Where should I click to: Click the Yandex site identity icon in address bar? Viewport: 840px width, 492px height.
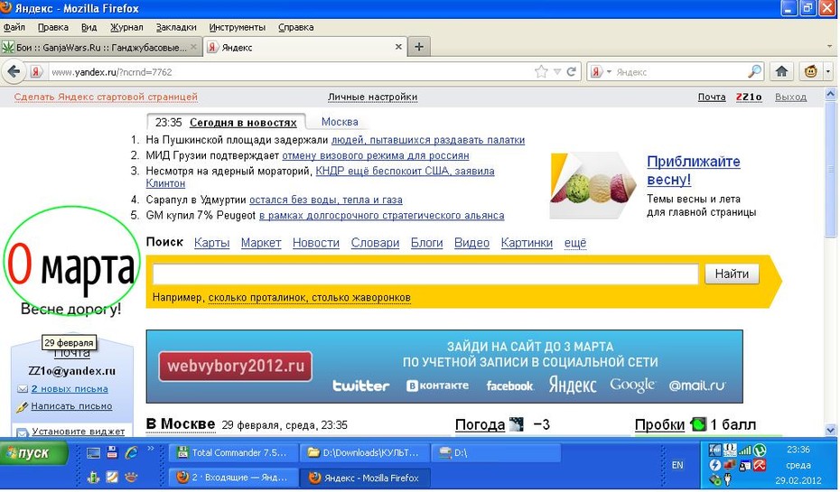click(x=36, y=71)
